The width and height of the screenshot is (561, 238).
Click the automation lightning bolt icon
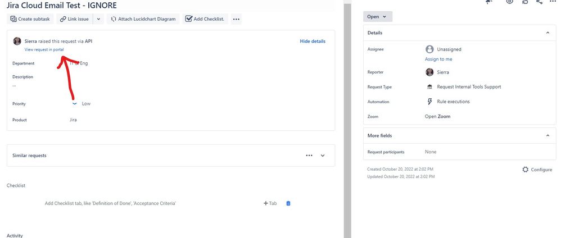point(429,102)
